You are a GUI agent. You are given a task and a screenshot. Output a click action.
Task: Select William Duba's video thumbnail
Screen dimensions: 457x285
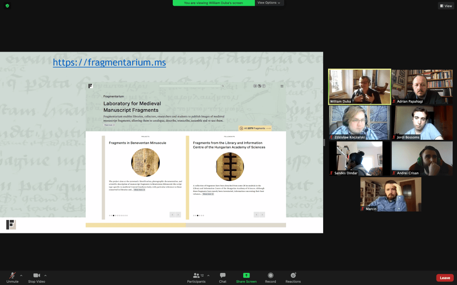pos(360,87)
